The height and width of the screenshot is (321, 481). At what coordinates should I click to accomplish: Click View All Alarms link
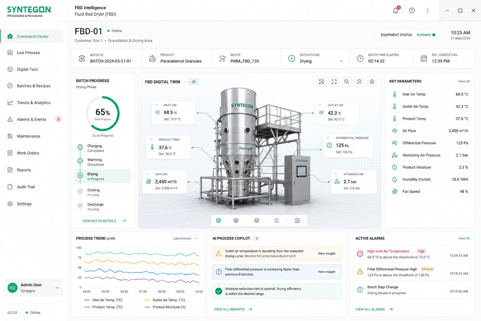(x=374, y=309)
